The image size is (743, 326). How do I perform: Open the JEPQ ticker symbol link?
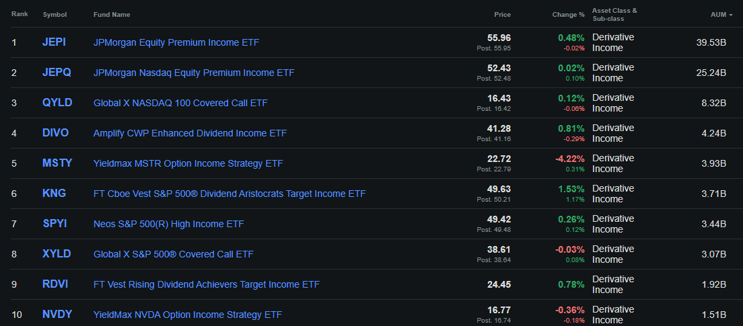pos(56,73)
